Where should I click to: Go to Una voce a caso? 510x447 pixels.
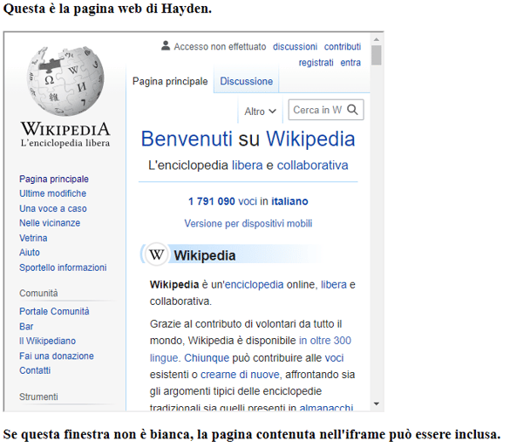(x=53, y=208)
